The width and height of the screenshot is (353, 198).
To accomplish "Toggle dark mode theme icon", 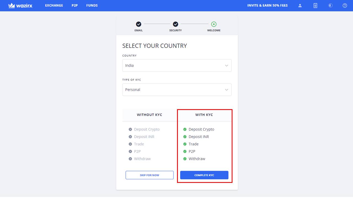I will coord(330,5).
